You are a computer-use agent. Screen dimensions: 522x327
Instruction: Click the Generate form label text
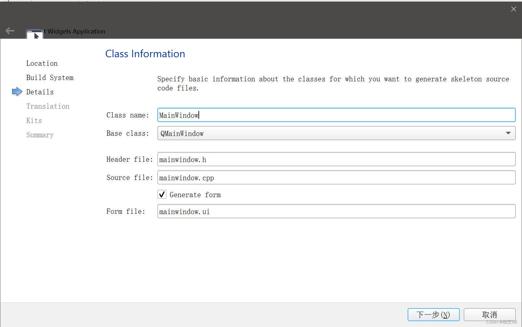[195, 195]
